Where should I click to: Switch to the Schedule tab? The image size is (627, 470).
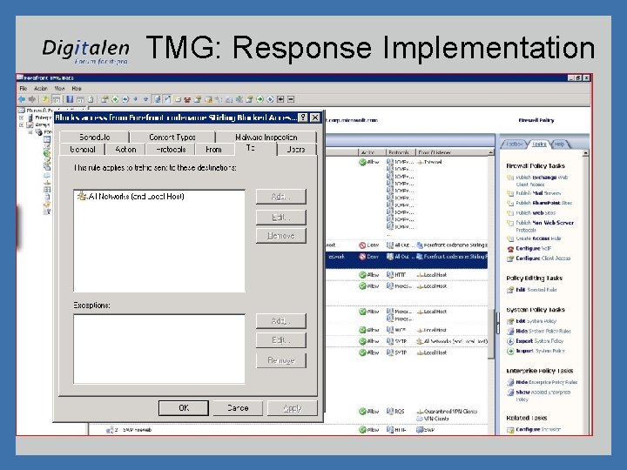[x=94, y=138]
